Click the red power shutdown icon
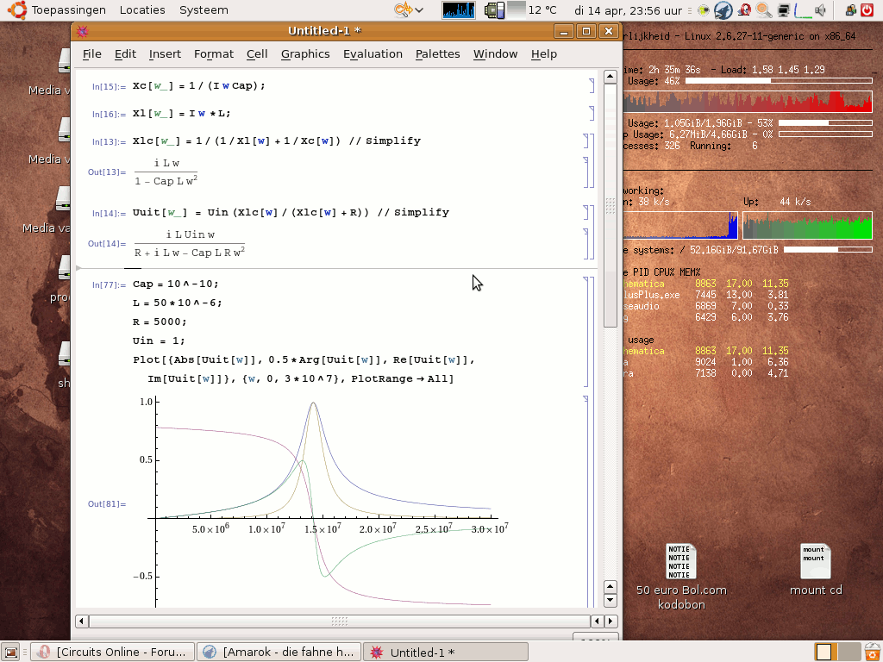 point(868,10)
